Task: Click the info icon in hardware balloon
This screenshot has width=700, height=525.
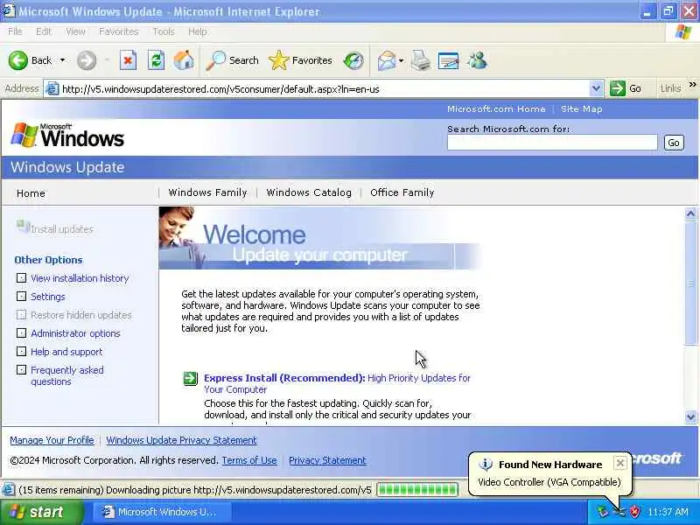Action: click(x=486, y=465)
